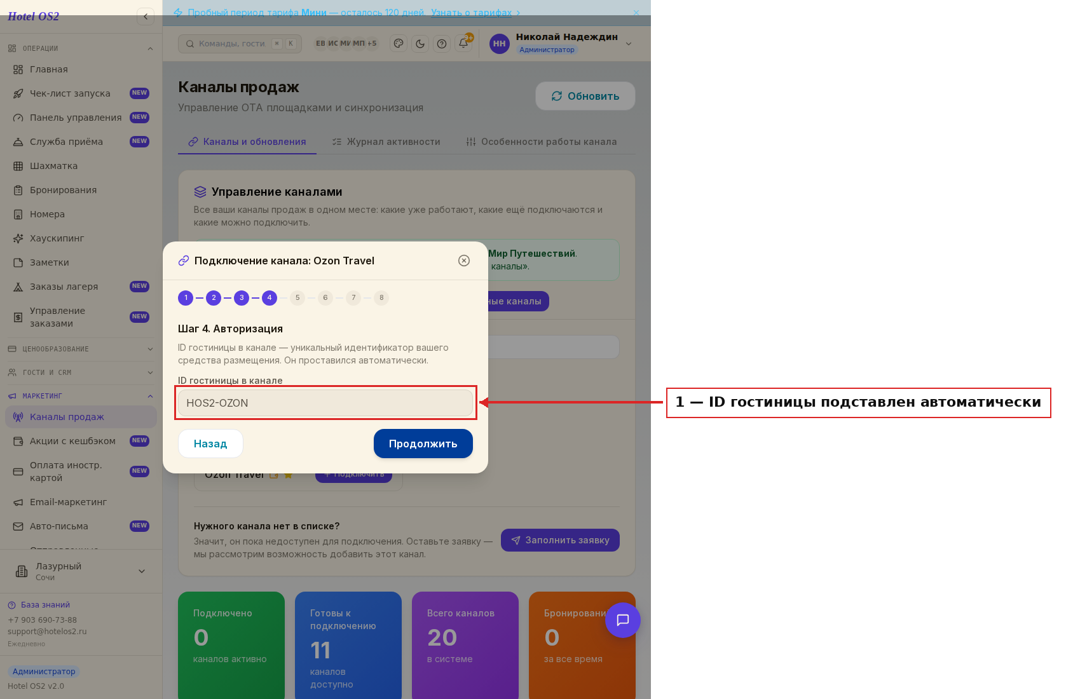Image resolution: width=1066 pixels, height=699 pixels.
Task: Open the floating chat button
Action: tap(623, 620)
